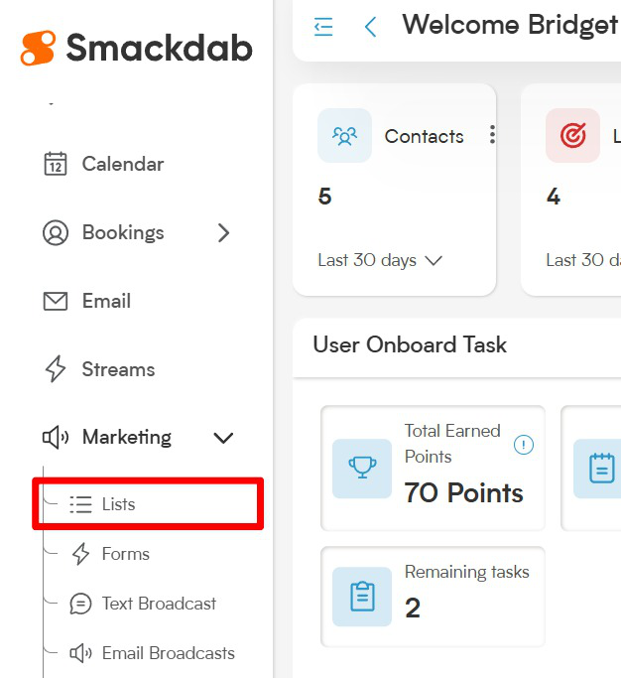621x678 pixels.
Task: Open Forms under Marketing
Action: [x=110, y=554]
